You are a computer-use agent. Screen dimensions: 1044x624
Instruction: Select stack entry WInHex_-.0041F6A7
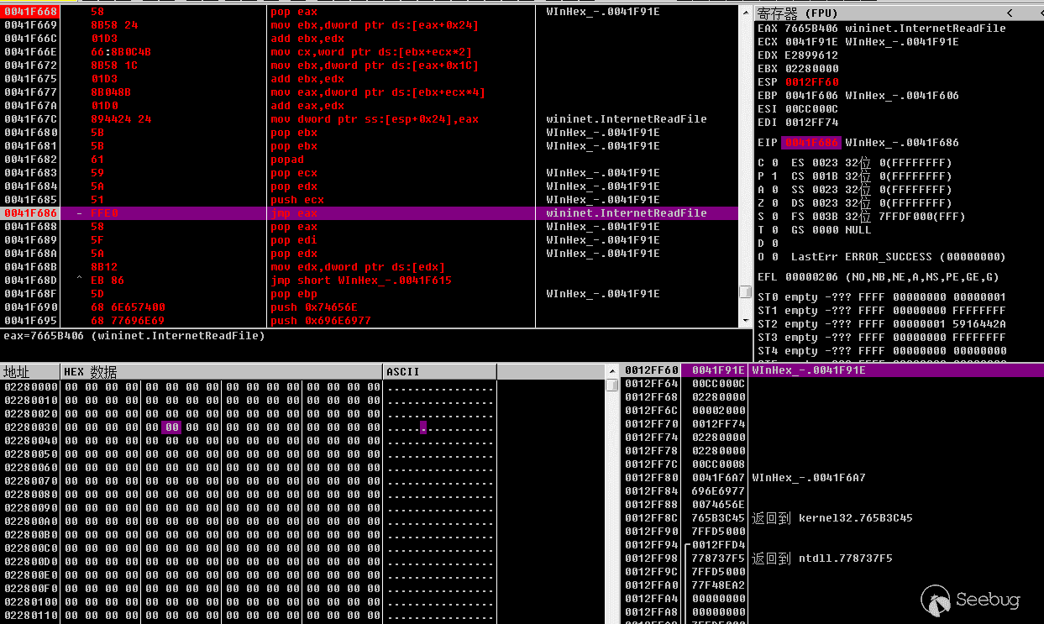pyautogui.click(x=808, y=478)
